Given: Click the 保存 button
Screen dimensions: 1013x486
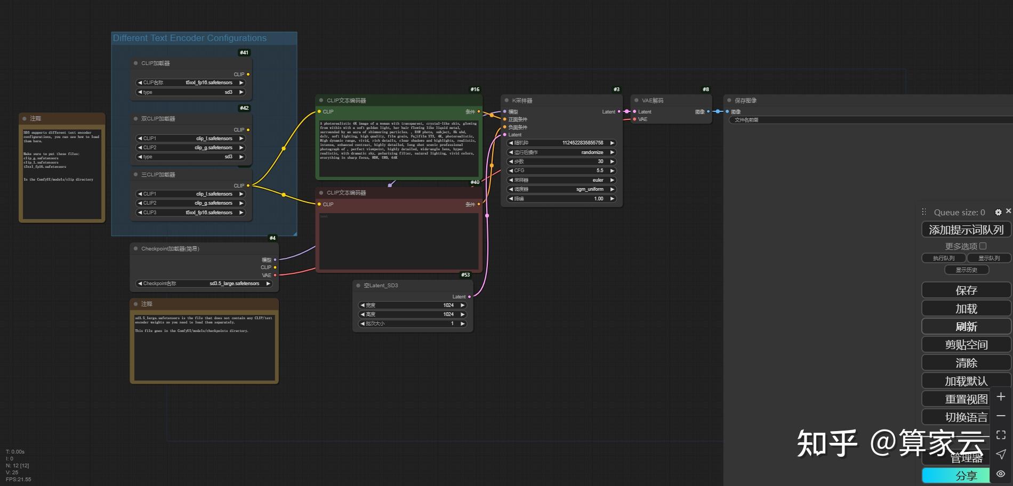Looking at the screenshot, I should click(x=966, y=290).
